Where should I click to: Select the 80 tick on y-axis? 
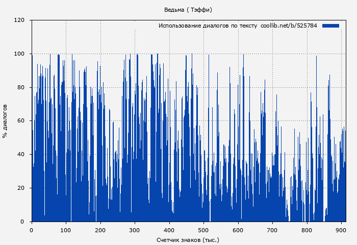[x=21, y=87]
